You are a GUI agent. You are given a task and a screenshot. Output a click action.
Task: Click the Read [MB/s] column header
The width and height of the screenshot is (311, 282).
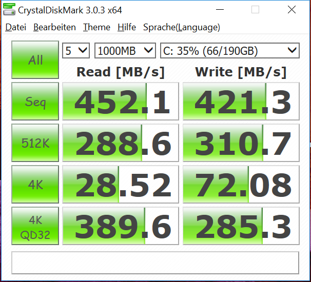click(121, 72)
